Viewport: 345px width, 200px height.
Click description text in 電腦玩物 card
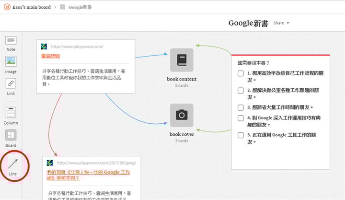coord(83,78)
